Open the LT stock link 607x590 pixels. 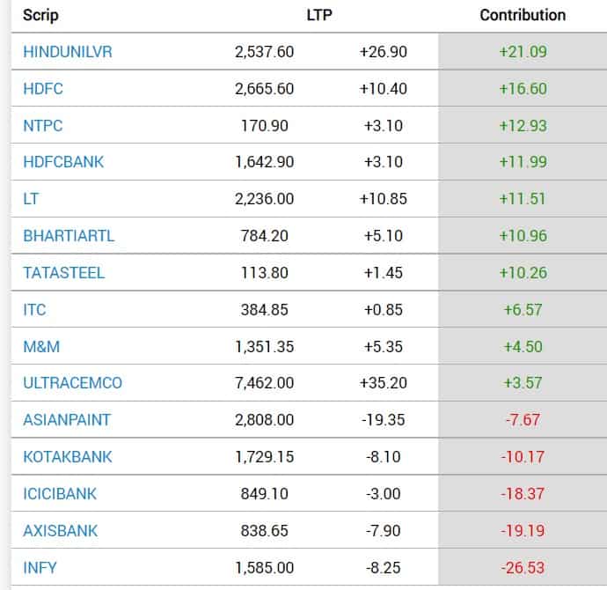click(x=32, y=199)
